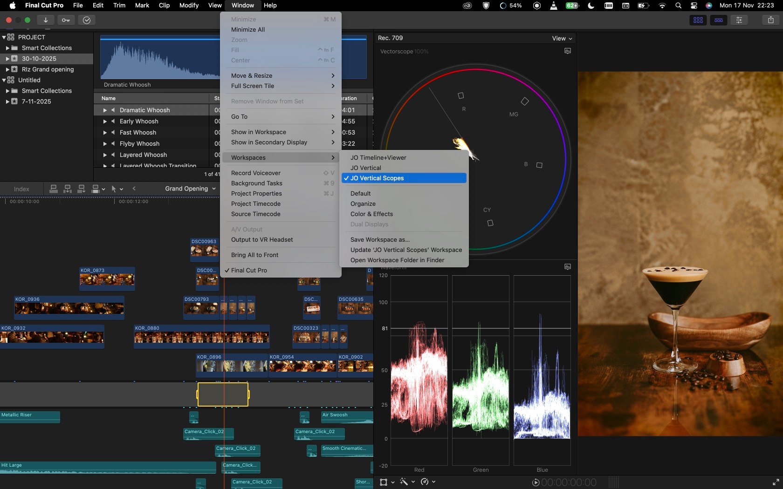Open the Select tool pop-up menu
The height and width of the screenshot is (489, 783).
[x=117, y=189]
